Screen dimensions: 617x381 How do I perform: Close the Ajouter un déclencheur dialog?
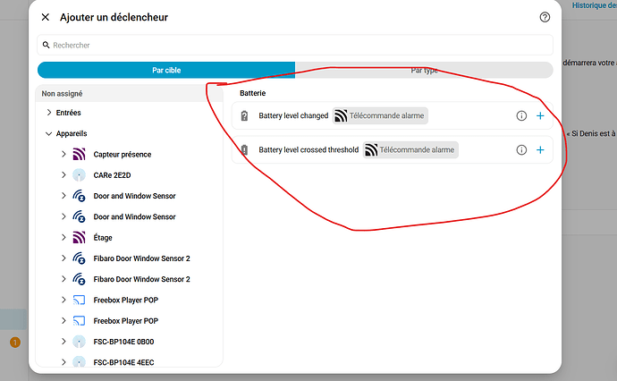(46, 17)
